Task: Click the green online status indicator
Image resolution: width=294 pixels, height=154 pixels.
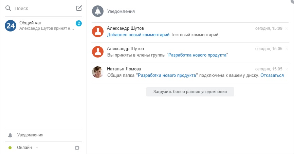Action: (x=10, y=148)
